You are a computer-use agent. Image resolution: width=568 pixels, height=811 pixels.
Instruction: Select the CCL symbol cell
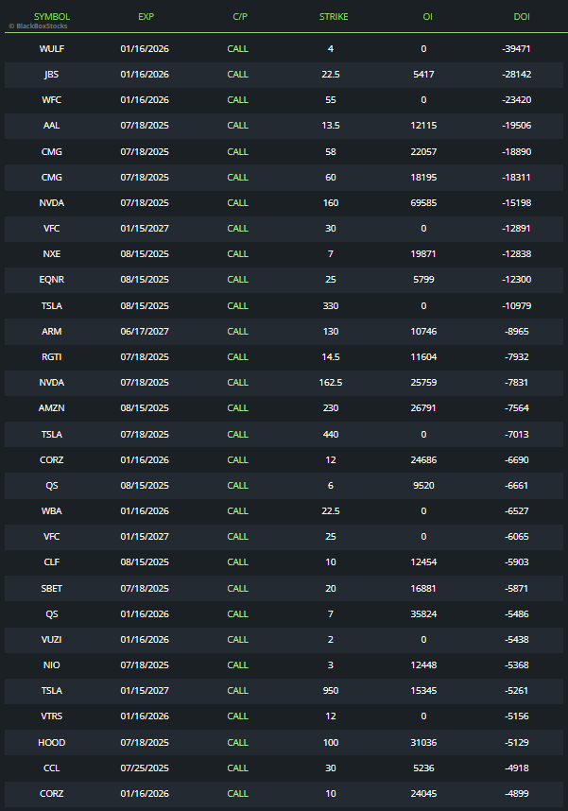click(52, 768)
